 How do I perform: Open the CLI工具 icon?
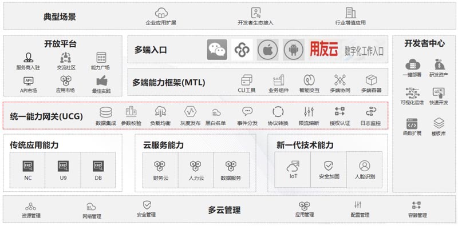tap(247, 80)
